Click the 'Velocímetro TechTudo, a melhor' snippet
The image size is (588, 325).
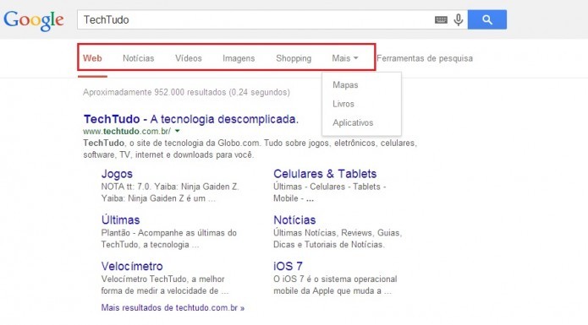(x=165, y=284)
